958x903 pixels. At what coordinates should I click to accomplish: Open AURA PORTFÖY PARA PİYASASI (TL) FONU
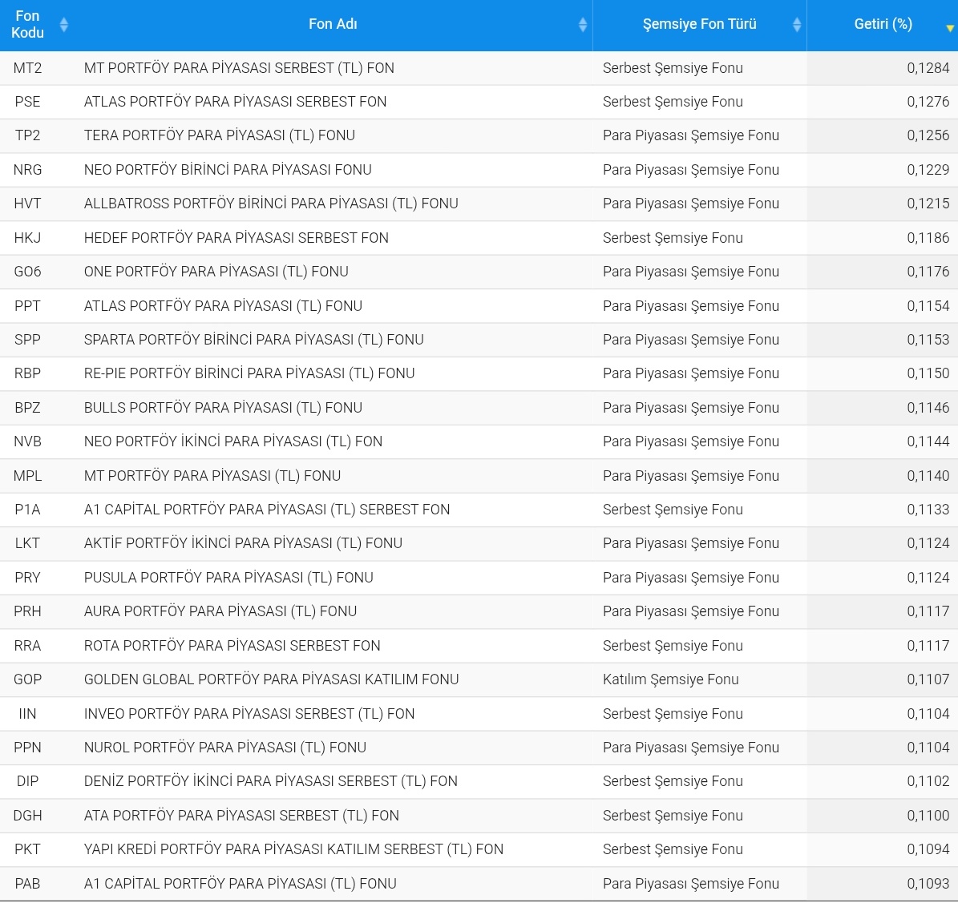point(220,611)
